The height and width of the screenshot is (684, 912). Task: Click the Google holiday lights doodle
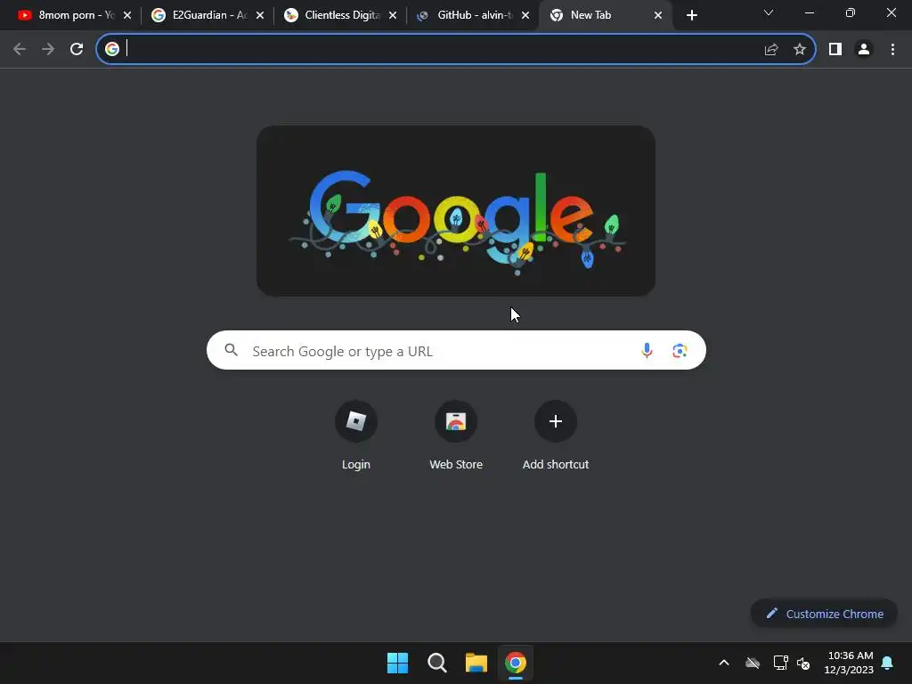pyautogui.click(x=456, y=211)
